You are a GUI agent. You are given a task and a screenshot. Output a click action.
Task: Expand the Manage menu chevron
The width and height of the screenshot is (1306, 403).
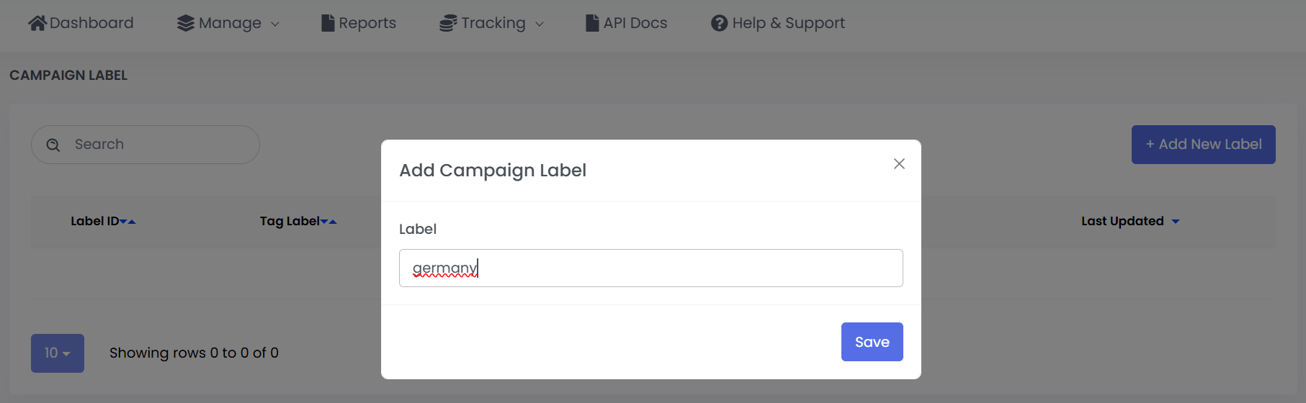(275, 24)
